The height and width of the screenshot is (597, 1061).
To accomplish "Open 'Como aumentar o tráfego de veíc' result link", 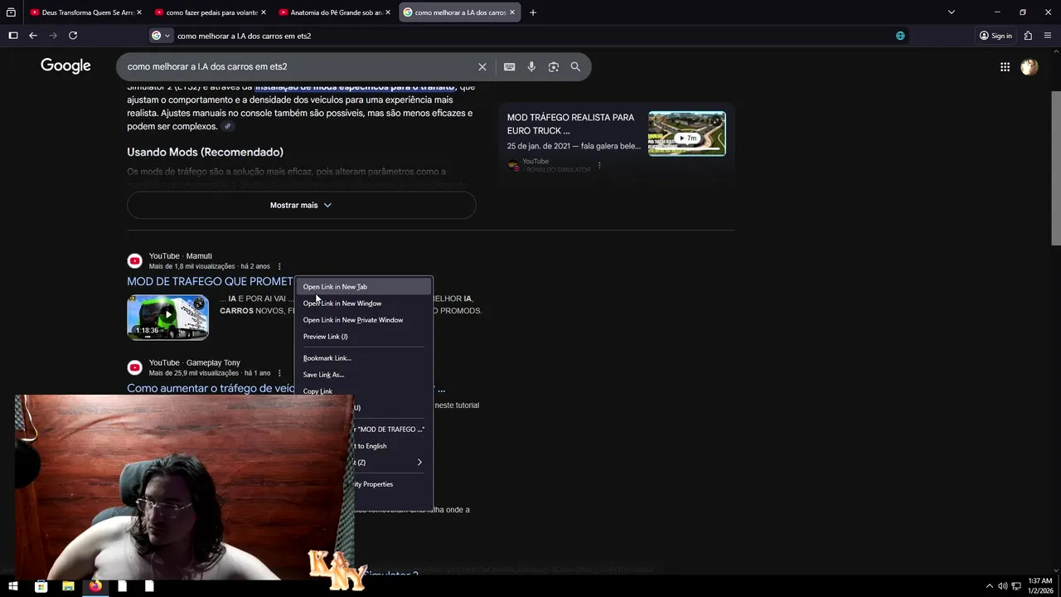I will [x=211, y=388].
